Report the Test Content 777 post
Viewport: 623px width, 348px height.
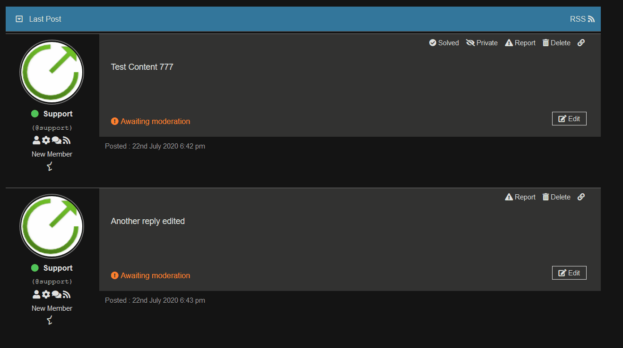(520, 42)
